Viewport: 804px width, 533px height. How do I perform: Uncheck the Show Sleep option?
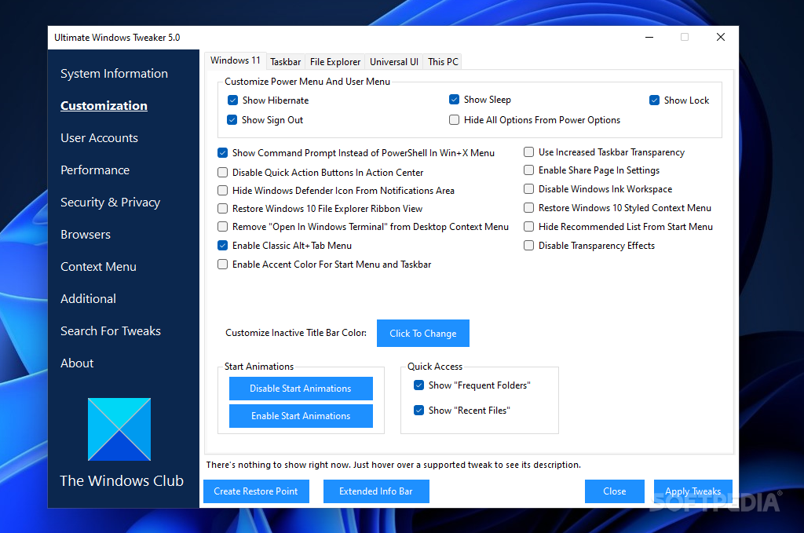(454, 100)
